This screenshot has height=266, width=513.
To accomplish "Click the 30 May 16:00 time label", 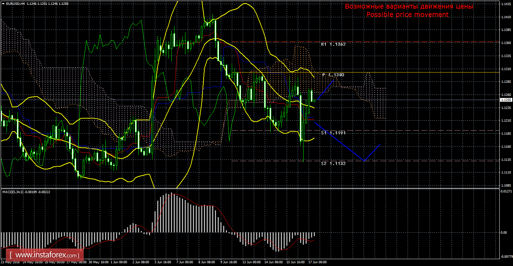I will coord(98,262).
